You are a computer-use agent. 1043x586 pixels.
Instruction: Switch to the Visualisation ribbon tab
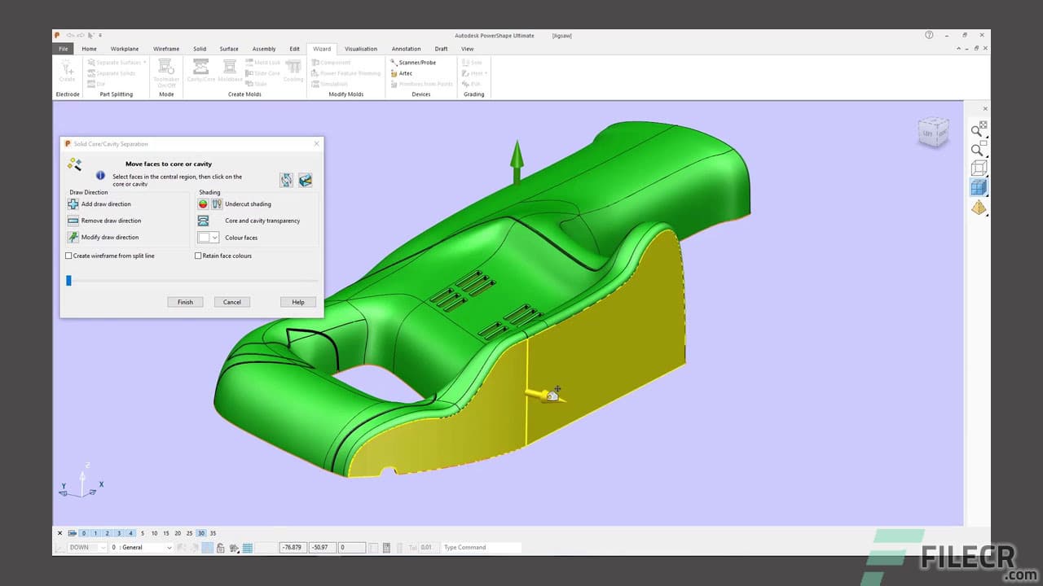(x=361, y=48)
